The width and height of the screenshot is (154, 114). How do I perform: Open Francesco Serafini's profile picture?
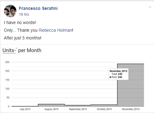(x=10, y=11)
